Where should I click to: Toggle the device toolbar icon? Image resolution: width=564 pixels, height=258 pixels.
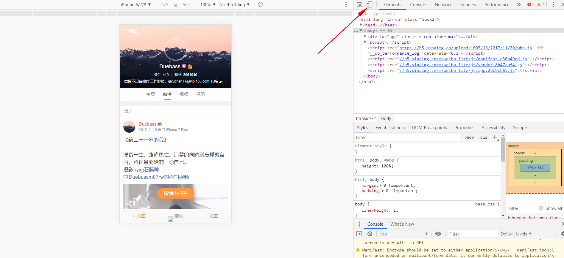(x=369, y=4)
